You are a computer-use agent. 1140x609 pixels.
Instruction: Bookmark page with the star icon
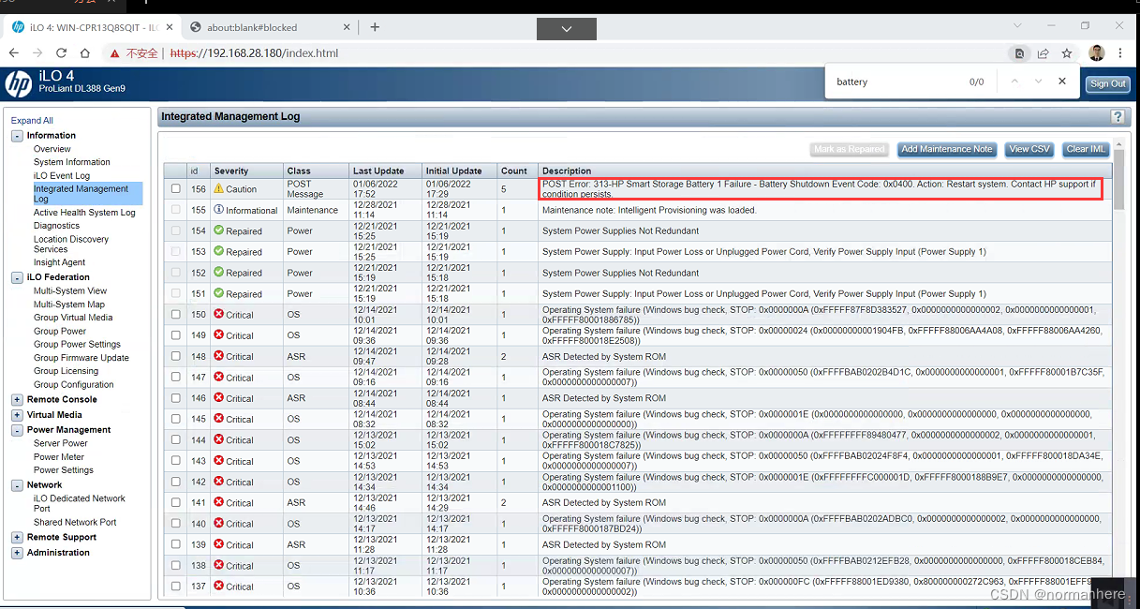click(x=1067, y=53)
